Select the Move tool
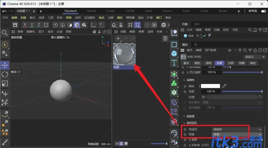The image size is (268, 148). click(5, 65)
